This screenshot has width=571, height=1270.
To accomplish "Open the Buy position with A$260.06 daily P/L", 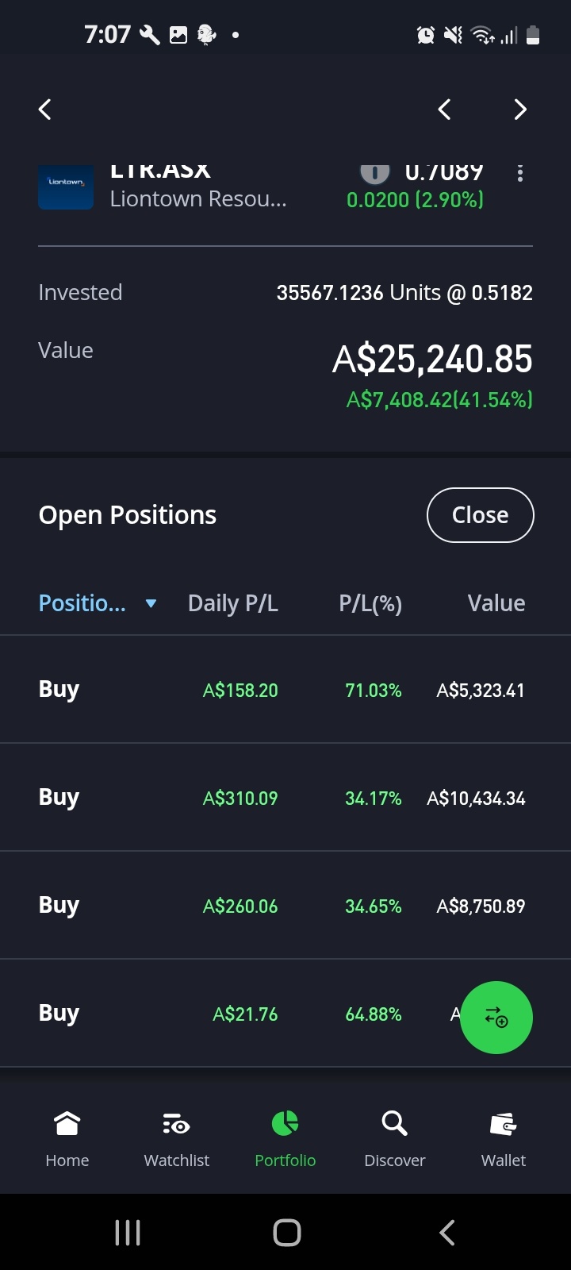I will pos(285,906).
